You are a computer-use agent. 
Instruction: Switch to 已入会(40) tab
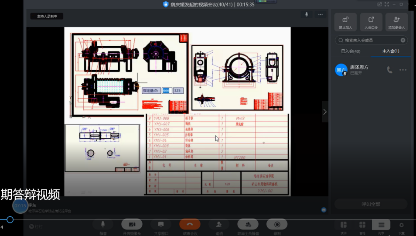[x=351, y=51]
